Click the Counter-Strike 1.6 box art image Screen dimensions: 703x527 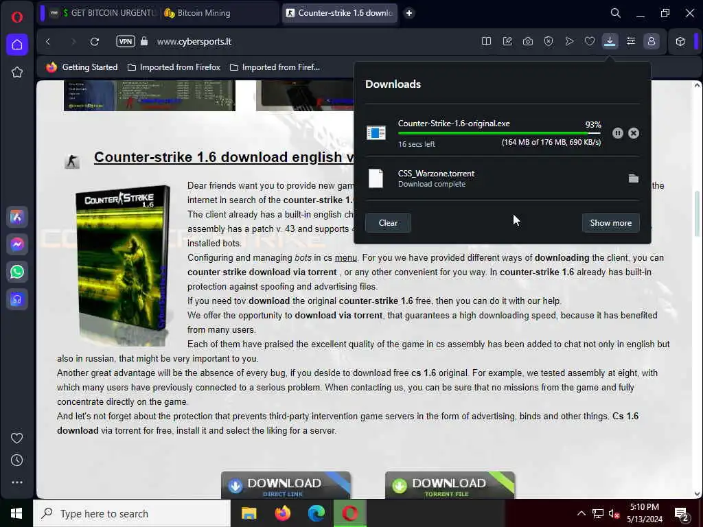(x=123, y=266)
